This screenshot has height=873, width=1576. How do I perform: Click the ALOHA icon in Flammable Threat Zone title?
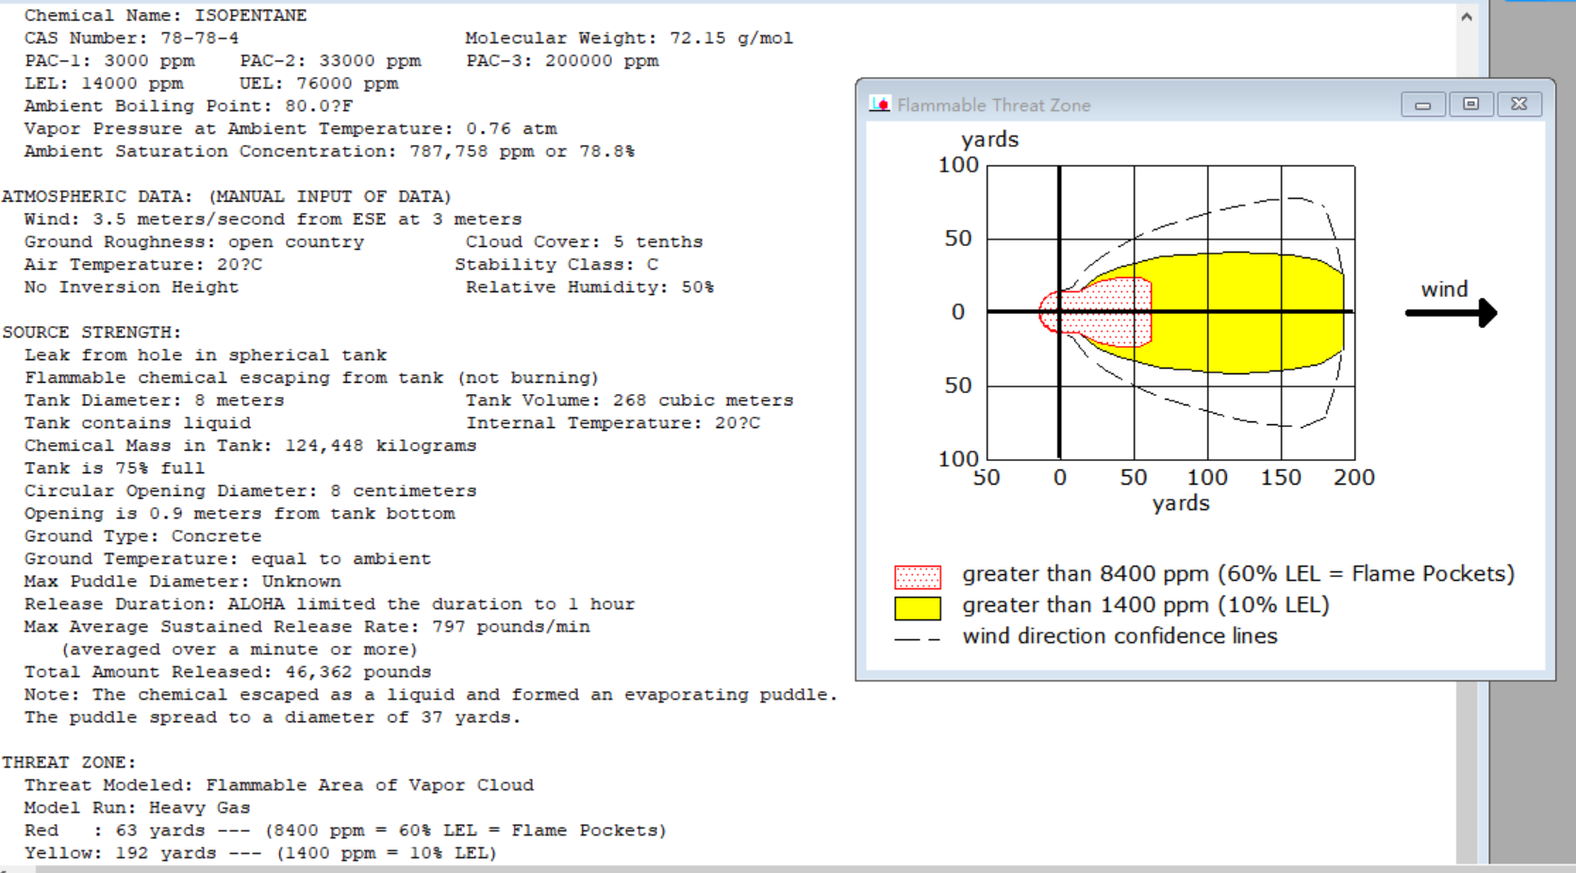click(x=880, y=105)
